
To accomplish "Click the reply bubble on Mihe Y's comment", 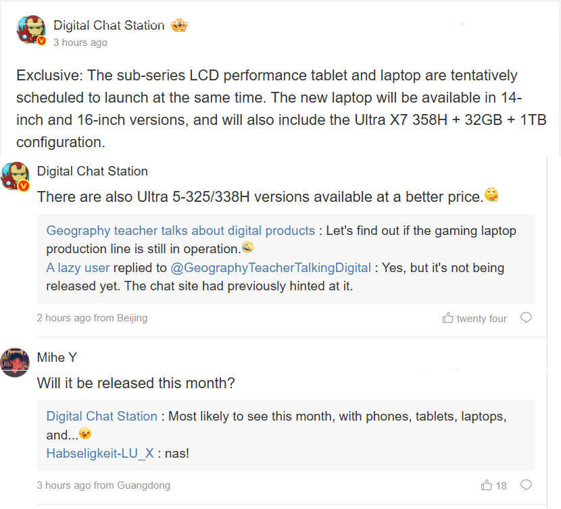I will click(525, 485).
